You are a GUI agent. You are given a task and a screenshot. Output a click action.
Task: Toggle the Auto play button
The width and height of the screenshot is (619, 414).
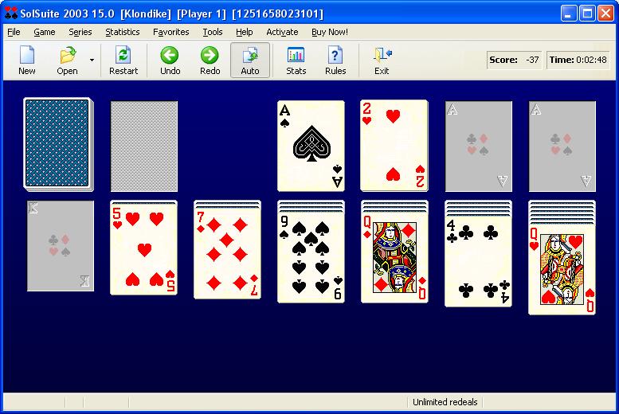(250, 60)
